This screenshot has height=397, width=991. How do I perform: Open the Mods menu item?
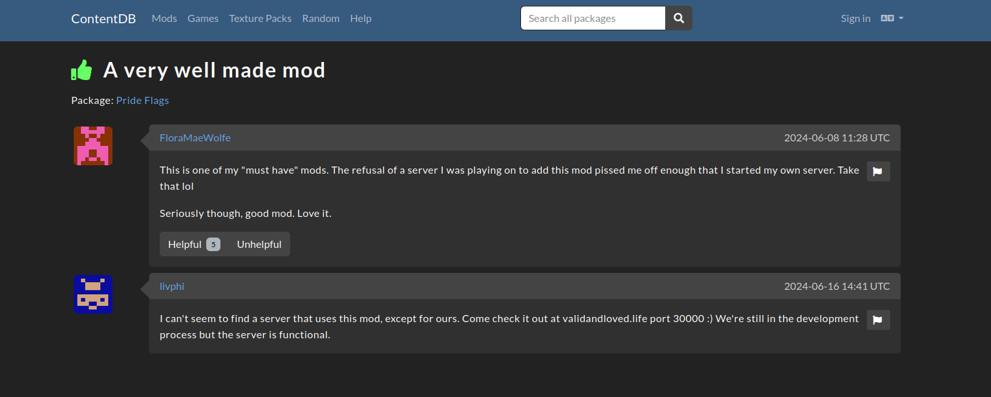(164, 18)
